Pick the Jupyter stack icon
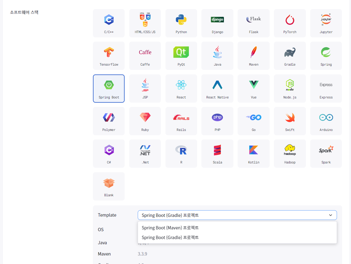The width and height of the screenshot is (351, 264). 326,23
